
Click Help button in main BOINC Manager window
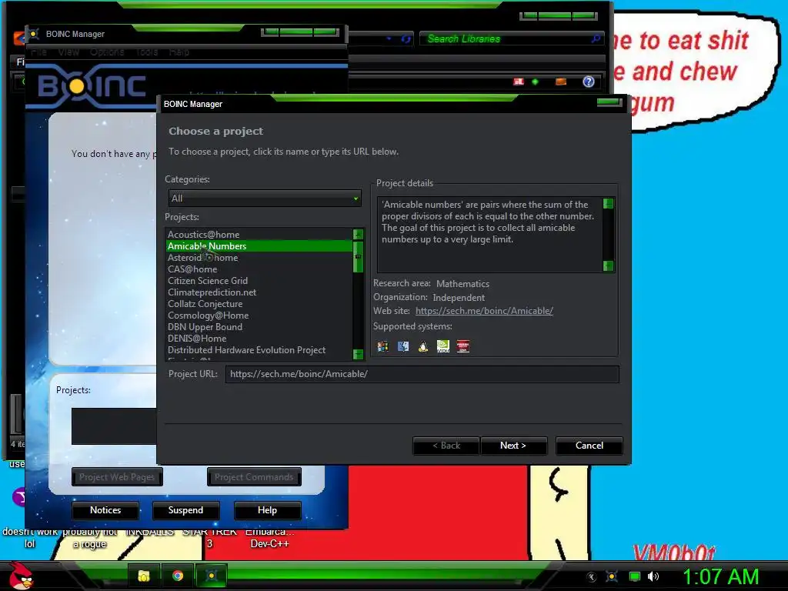pyautogui.click(x=267, y=510)
